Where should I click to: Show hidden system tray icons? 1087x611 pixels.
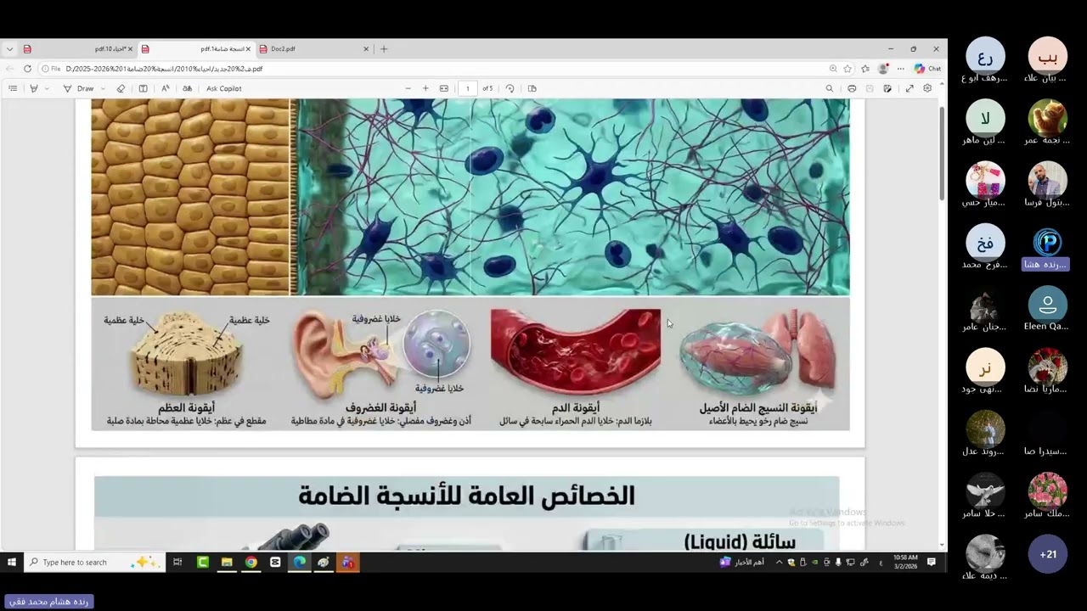coord(779,562)
